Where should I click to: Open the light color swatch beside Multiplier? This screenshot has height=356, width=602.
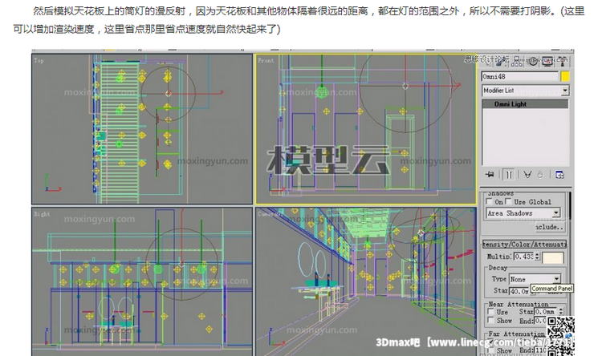553,258
